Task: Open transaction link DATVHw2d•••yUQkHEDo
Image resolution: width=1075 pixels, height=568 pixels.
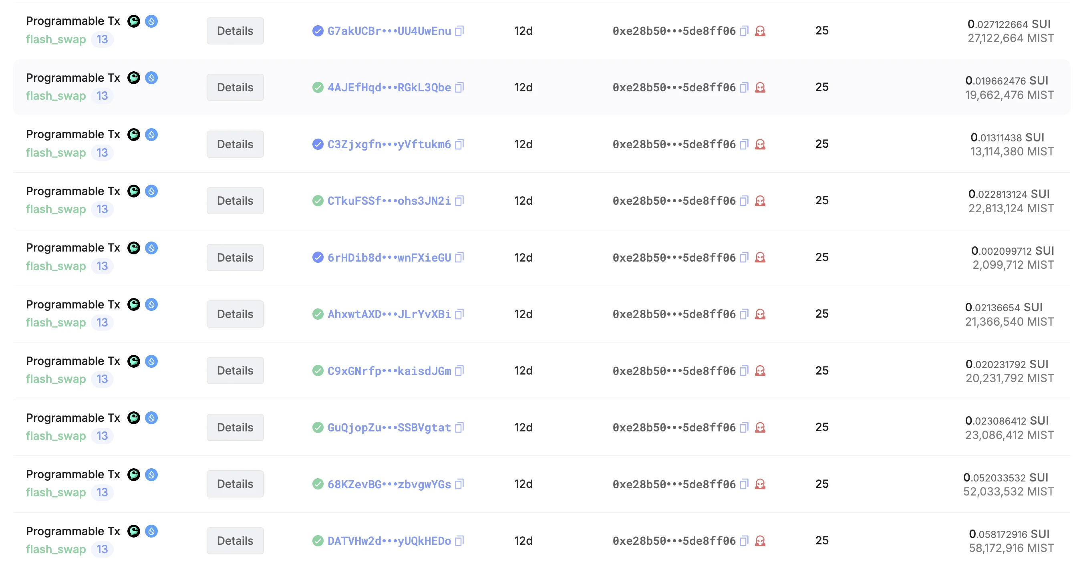Action: 389,541
